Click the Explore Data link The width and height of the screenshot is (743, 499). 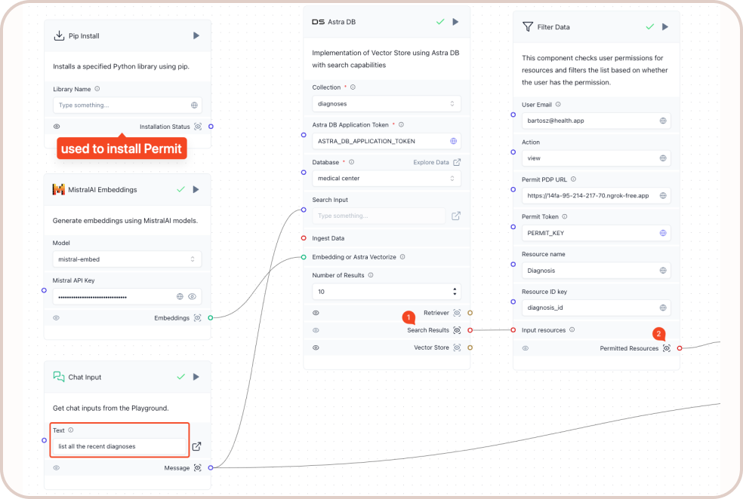431,162
